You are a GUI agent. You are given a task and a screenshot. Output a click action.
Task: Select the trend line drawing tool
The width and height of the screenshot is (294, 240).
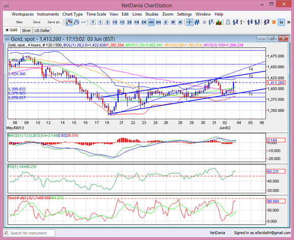click(235, 22)
